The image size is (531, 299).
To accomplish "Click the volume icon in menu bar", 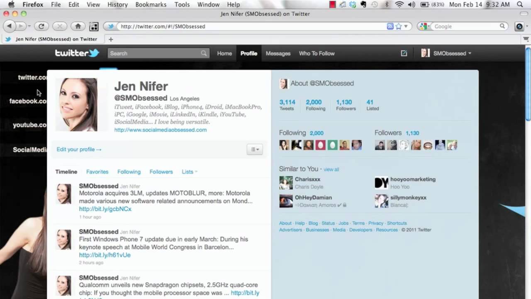I will pyautogui.click(x=411, y=5).
